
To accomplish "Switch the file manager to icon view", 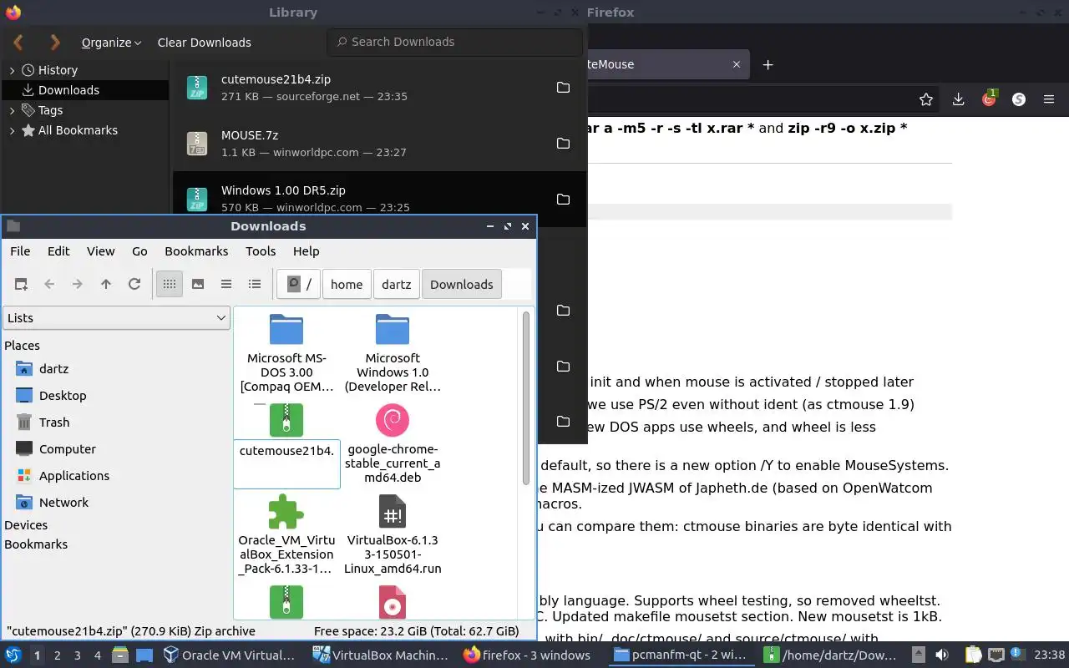I will coord(170,284).
